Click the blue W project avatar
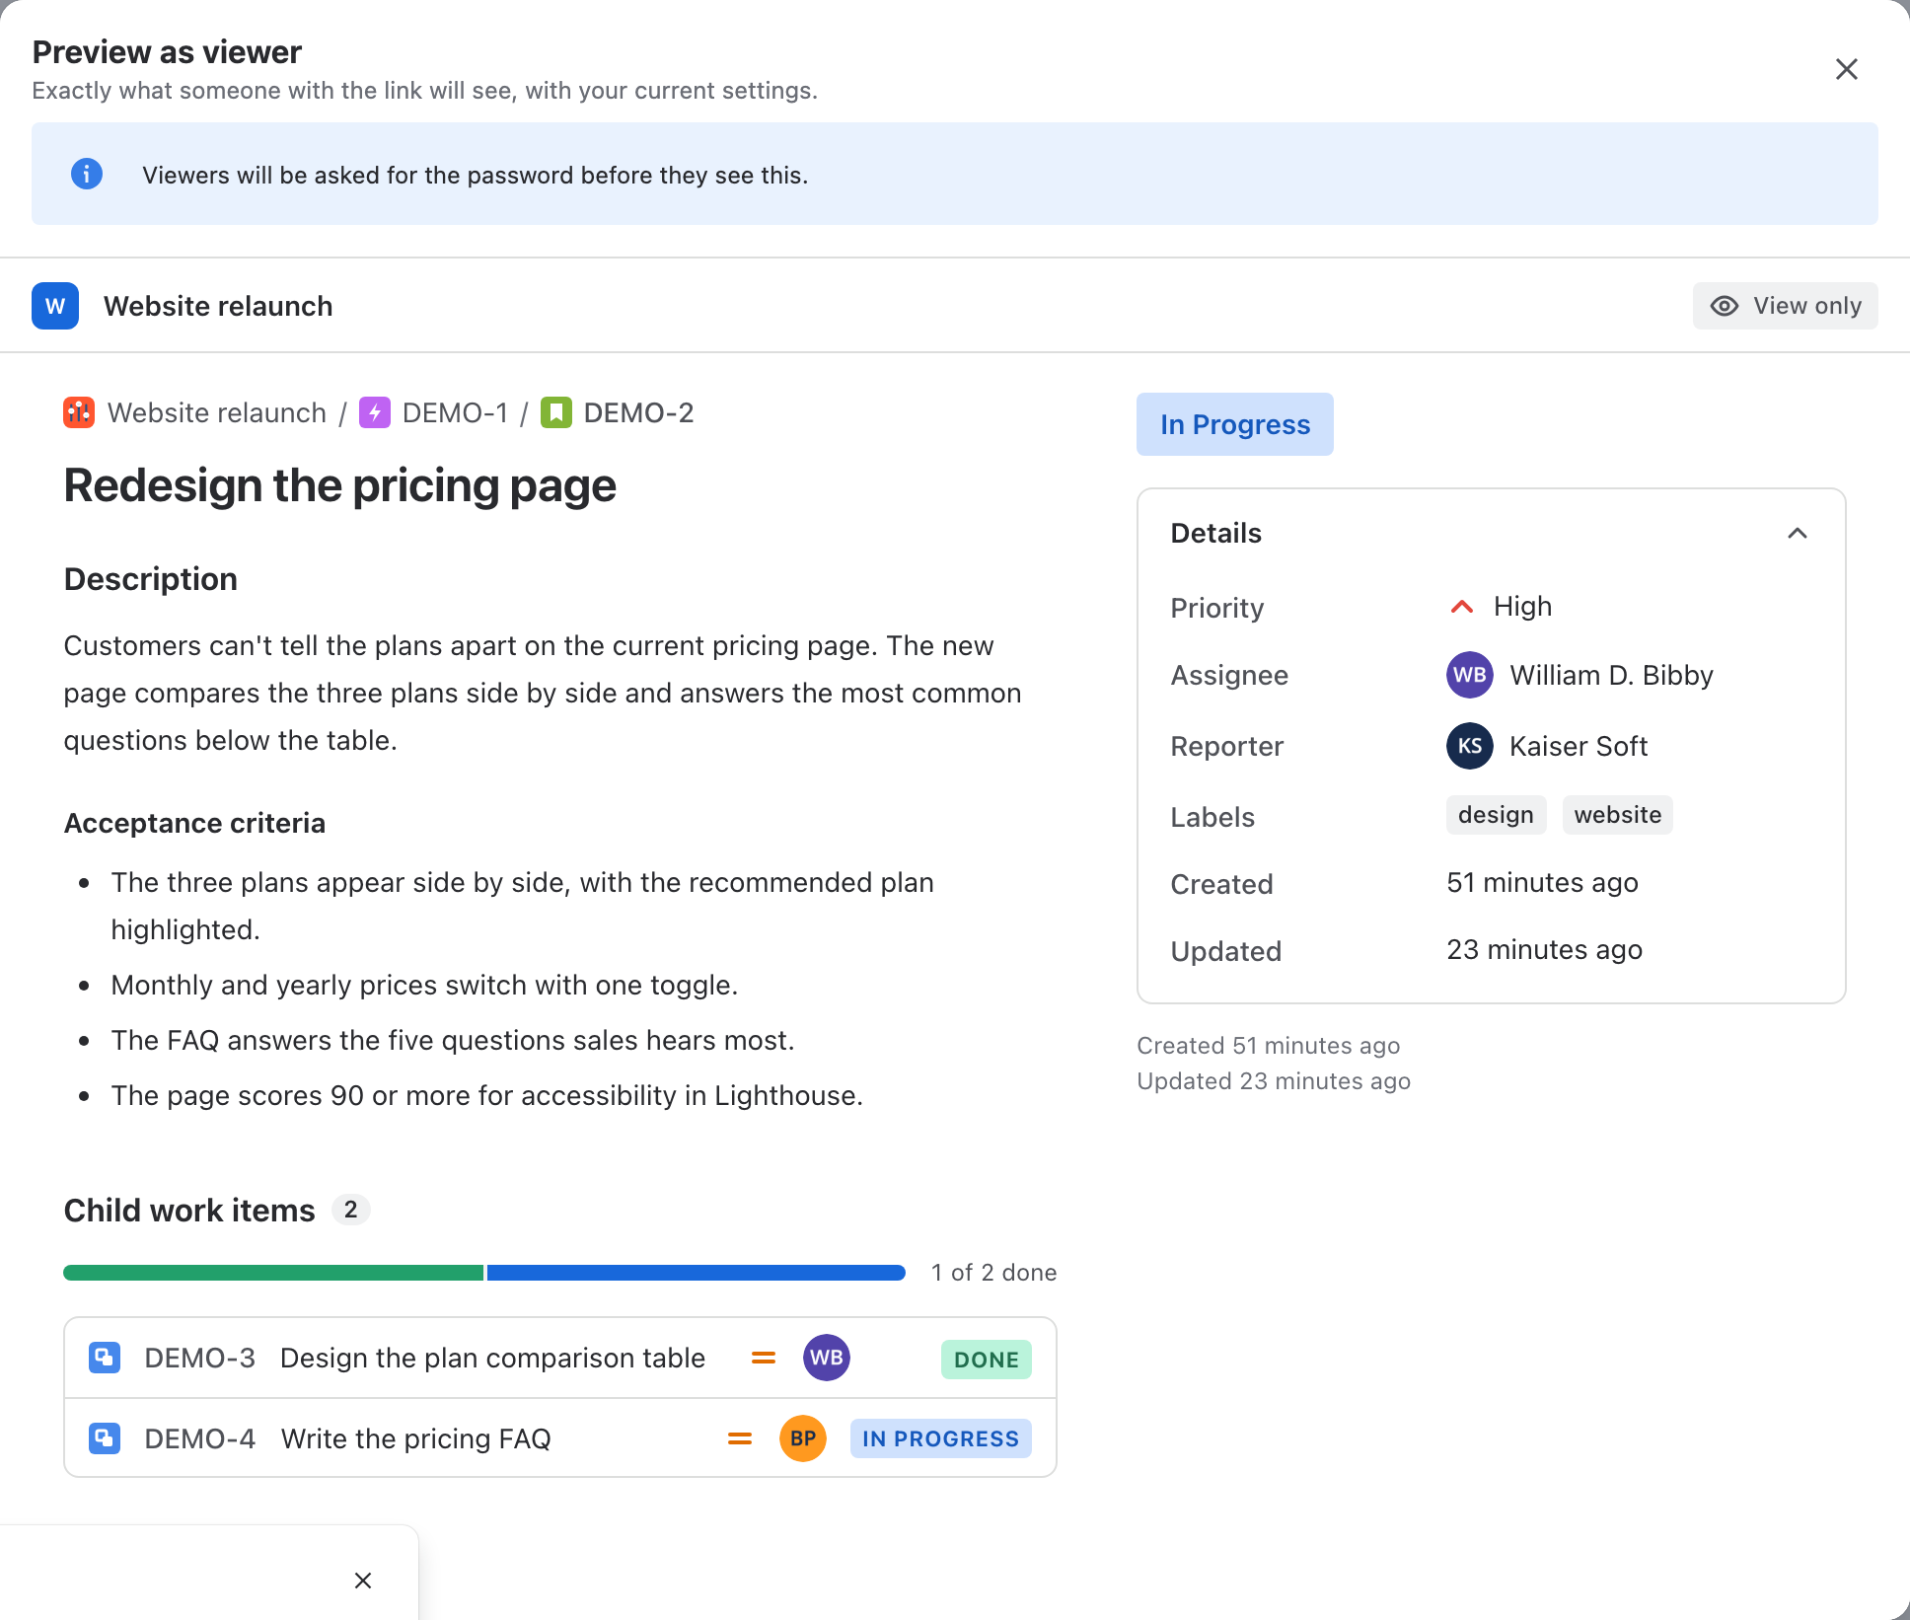 [x=55, y=306]
